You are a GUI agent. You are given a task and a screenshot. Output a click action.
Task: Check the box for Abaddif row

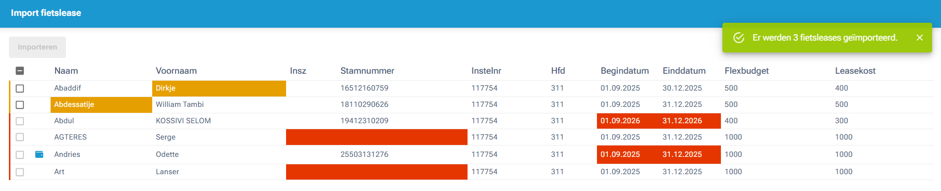coord(20,89)
